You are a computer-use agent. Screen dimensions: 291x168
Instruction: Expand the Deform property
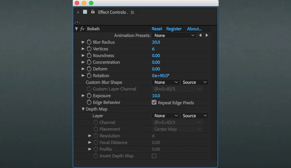[x=83, y=69]
